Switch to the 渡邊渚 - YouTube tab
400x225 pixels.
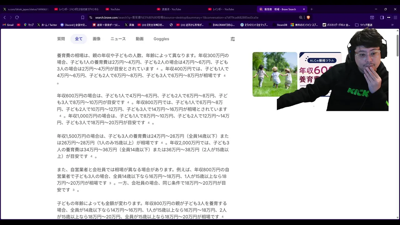[x=179, y=9]
